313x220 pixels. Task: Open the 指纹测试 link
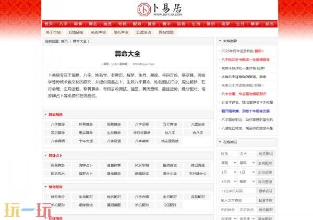pyautogui.click(x=170, y=165)
